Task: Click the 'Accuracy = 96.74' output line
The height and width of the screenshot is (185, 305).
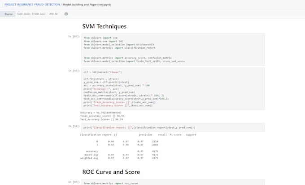Action: (101, 113)
